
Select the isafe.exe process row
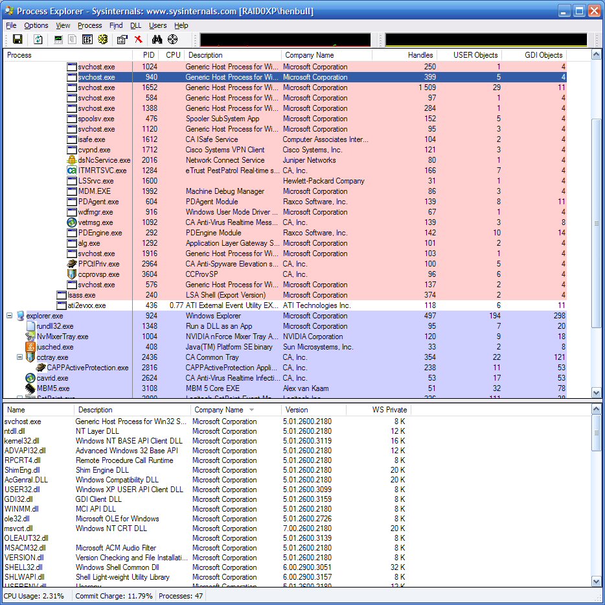(285, 139)
